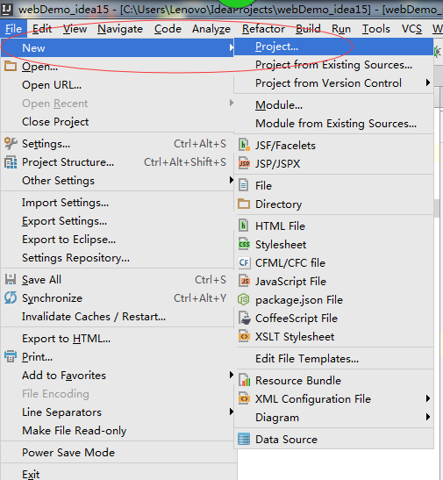Image resolution: width=443 pixels, height=480 pixels.
Task: Select Invalidate Caches / Restart...
Action: 118,317
